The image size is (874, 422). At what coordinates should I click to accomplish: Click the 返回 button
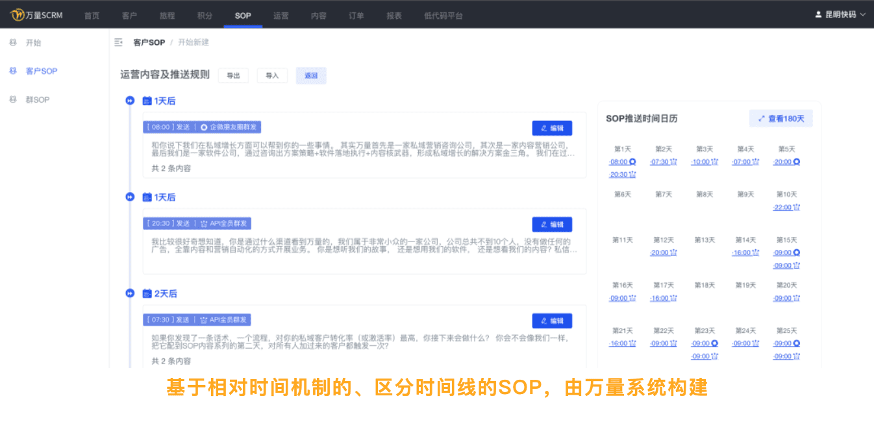tap(311, 75)
